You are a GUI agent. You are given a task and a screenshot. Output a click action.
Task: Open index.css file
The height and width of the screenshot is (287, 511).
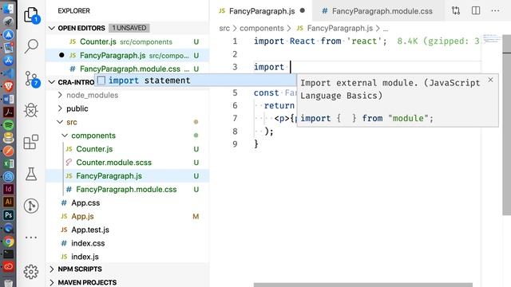coord(128,243)
